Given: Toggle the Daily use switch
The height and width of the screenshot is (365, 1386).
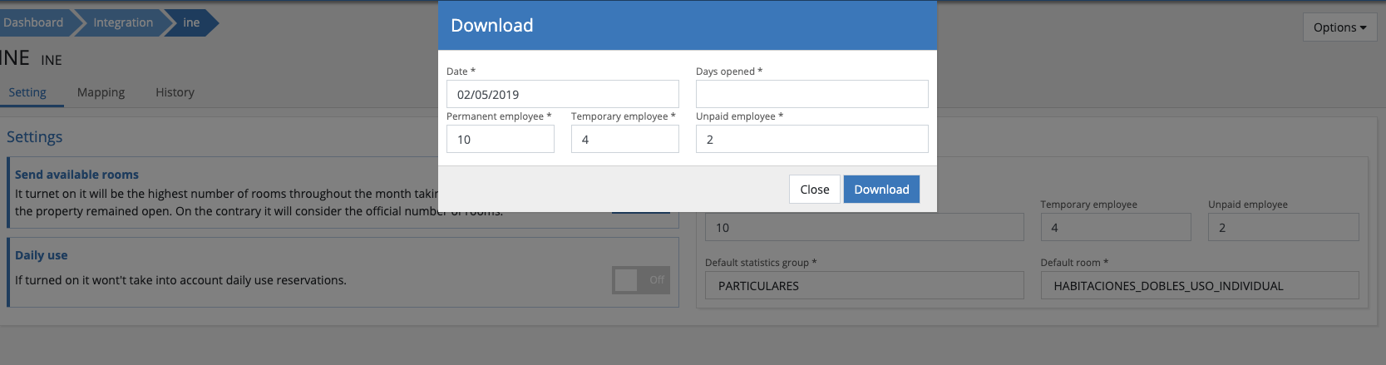Looking at the screenshot, I should 640,280.
